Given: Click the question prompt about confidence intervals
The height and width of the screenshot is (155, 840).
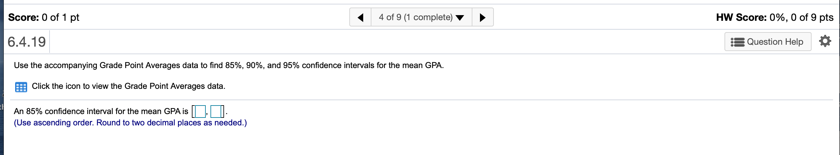Looking at the screenshot, I should (x=228, y=66).
